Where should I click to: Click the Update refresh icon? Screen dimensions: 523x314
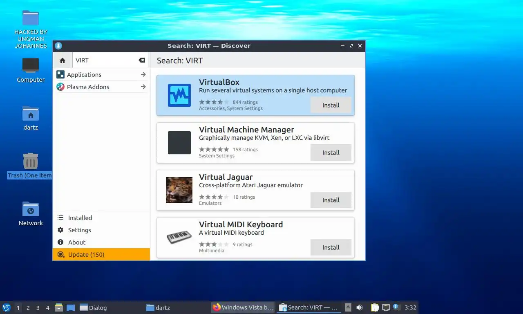60,254
